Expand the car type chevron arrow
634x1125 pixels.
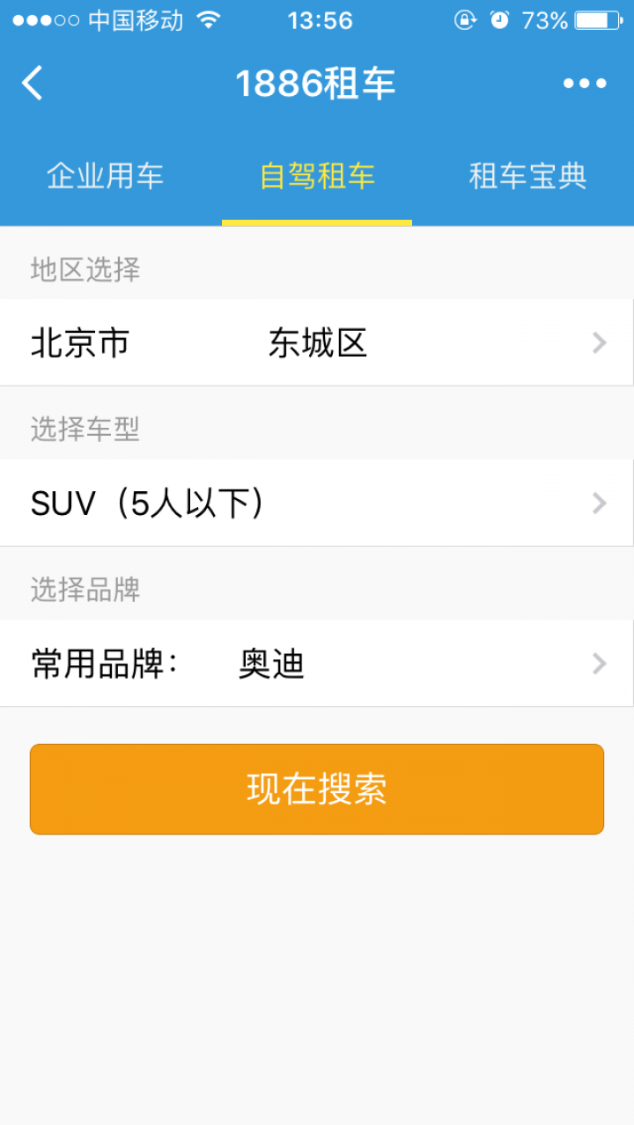coord(600,503)
